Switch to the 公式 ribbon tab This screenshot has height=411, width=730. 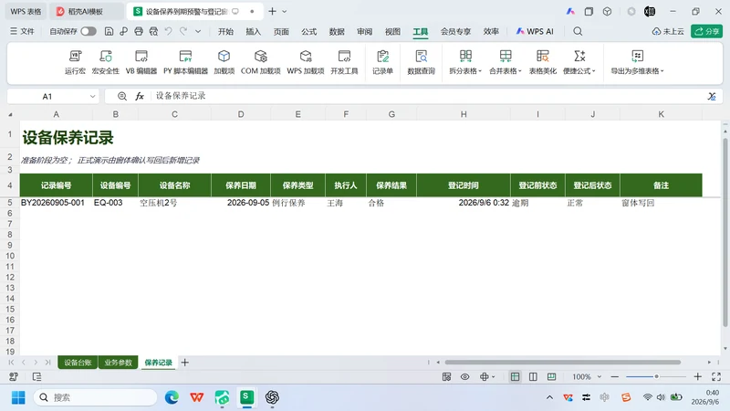coord(308,31)
